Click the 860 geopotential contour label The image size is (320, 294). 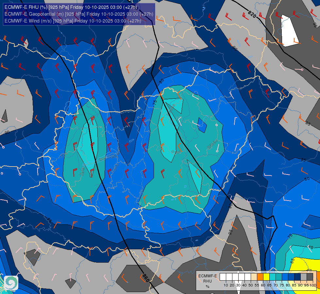146,278
